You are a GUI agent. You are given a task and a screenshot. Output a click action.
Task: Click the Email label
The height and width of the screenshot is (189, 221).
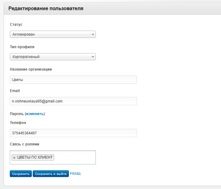pos(15,91)
